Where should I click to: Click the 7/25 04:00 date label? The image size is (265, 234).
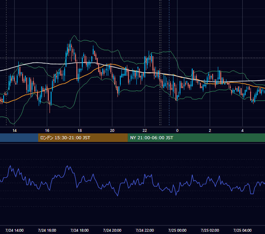242,230
